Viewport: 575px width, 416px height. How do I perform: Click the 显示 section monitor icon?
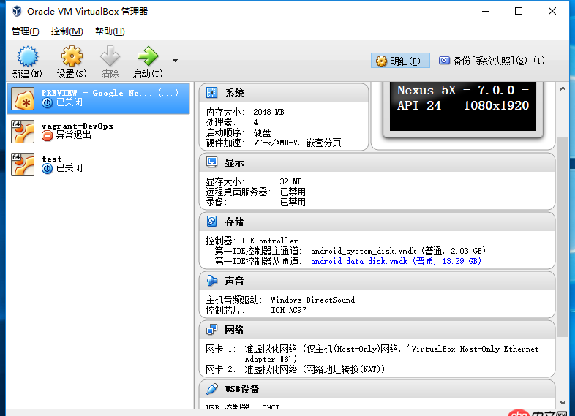[211, 162]
